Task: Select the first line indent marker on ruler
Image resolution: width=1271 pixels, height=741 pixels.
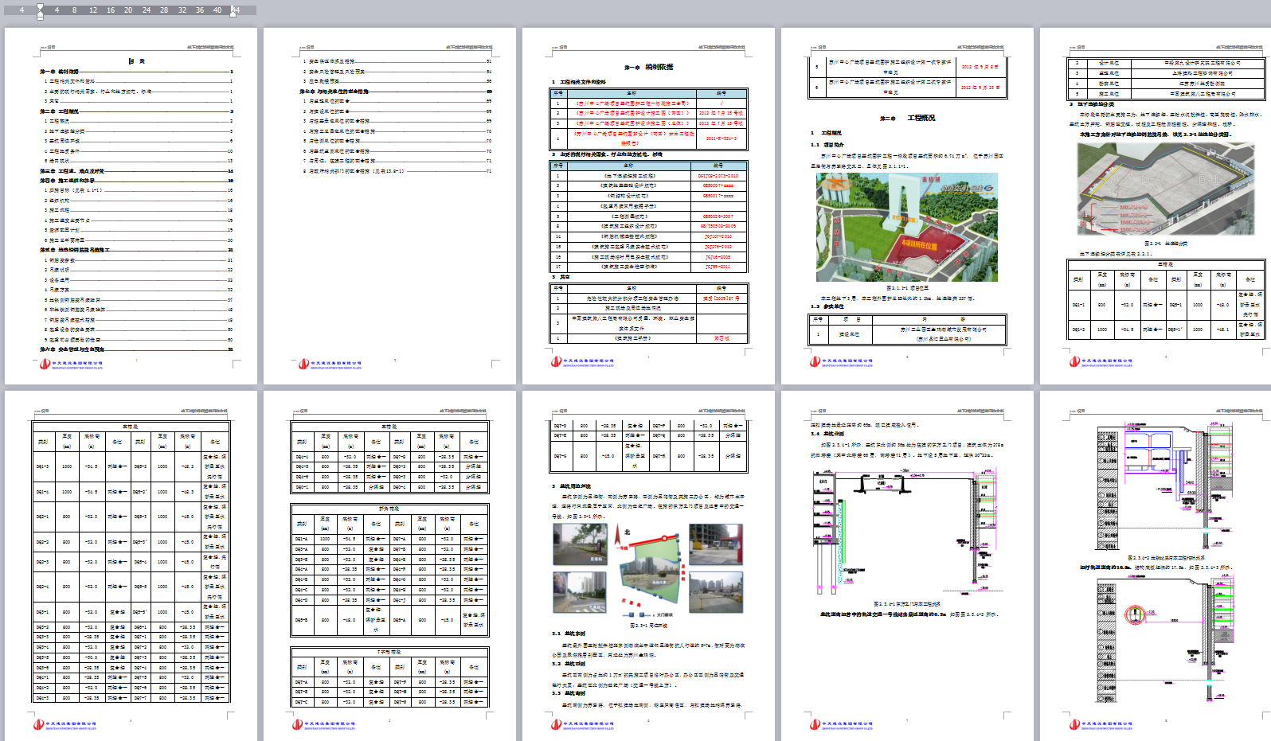Action: coord(40,6)
